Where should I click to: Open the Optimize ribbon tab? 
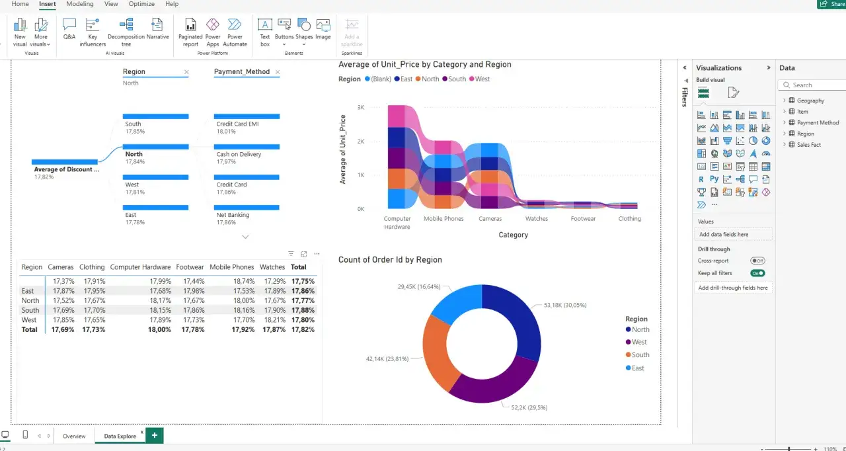[141, 4]
